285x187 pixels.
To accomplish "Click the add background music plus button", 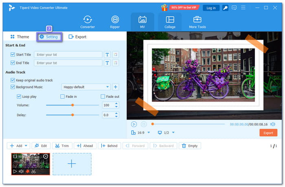I will (116, 87).
